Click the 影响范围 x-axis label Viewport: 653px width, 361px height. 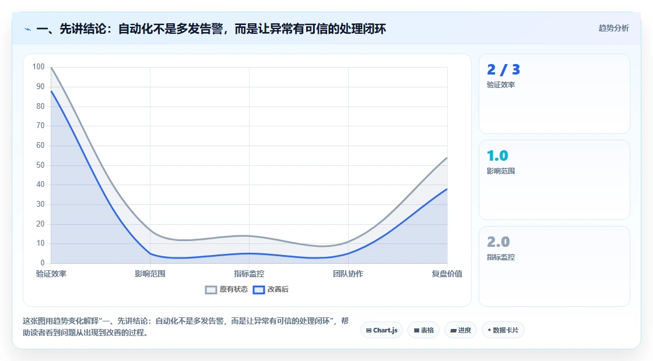150,274
